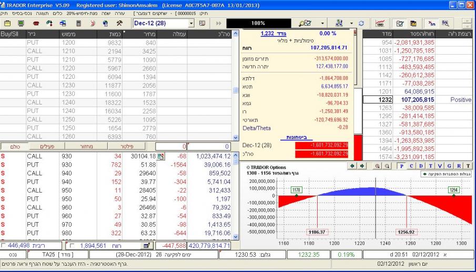Viewport: 476px width, 272px height.
Task: Zoom out on the profit graph
Action: pyautogui.click(x=388, y=165)
